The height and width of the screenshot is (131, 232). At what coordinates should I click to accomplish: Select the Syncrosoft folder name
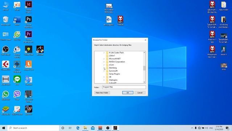[x=113, y=71]
